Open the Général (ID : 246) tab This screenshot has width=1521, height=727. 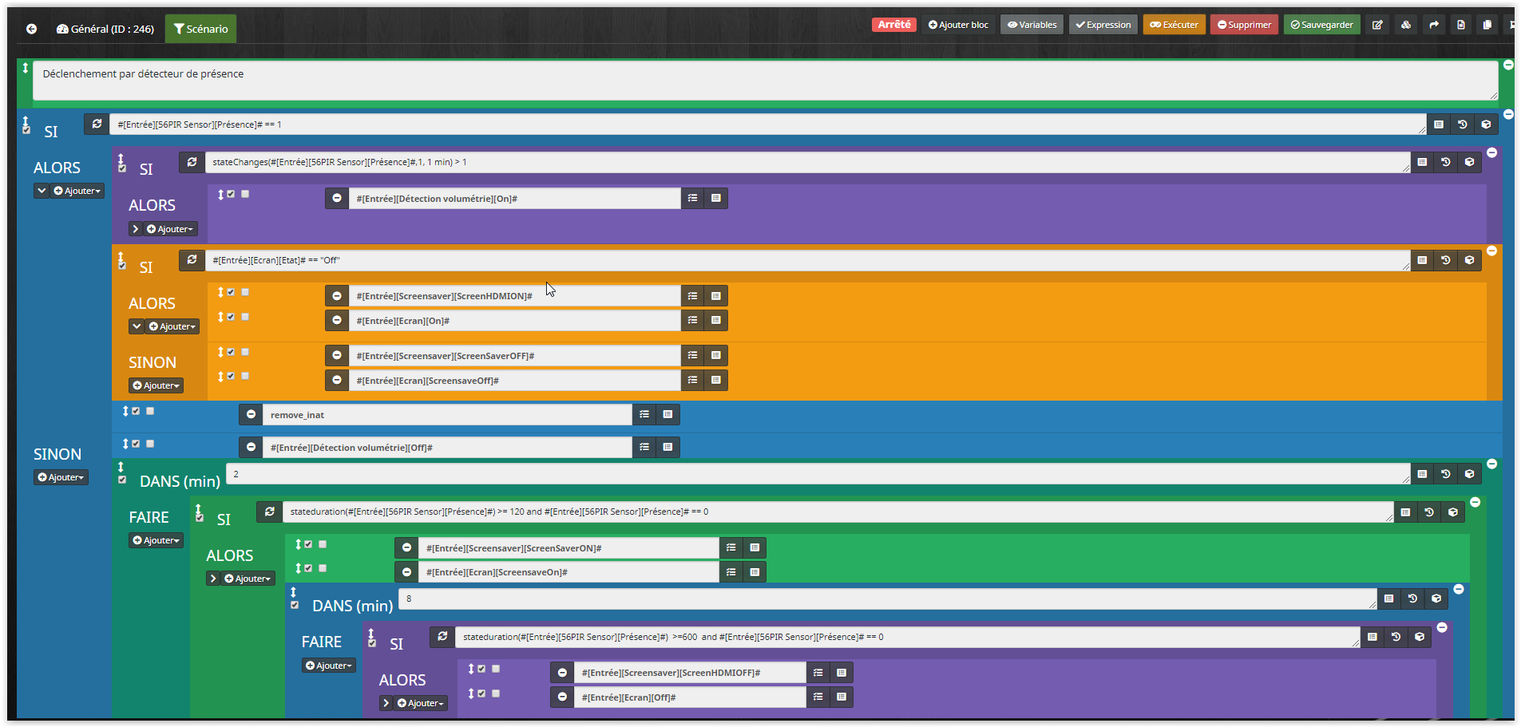105,29
